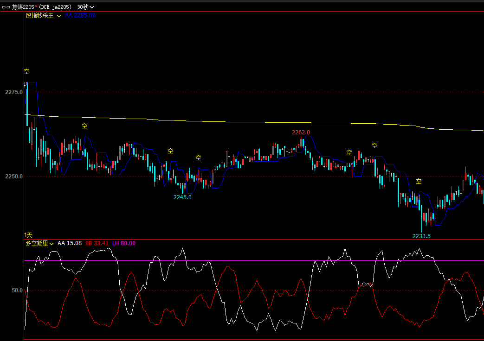Click the 2275.0 price axis label
Viewport: 484px width, 341px height.
coord(14,92)
